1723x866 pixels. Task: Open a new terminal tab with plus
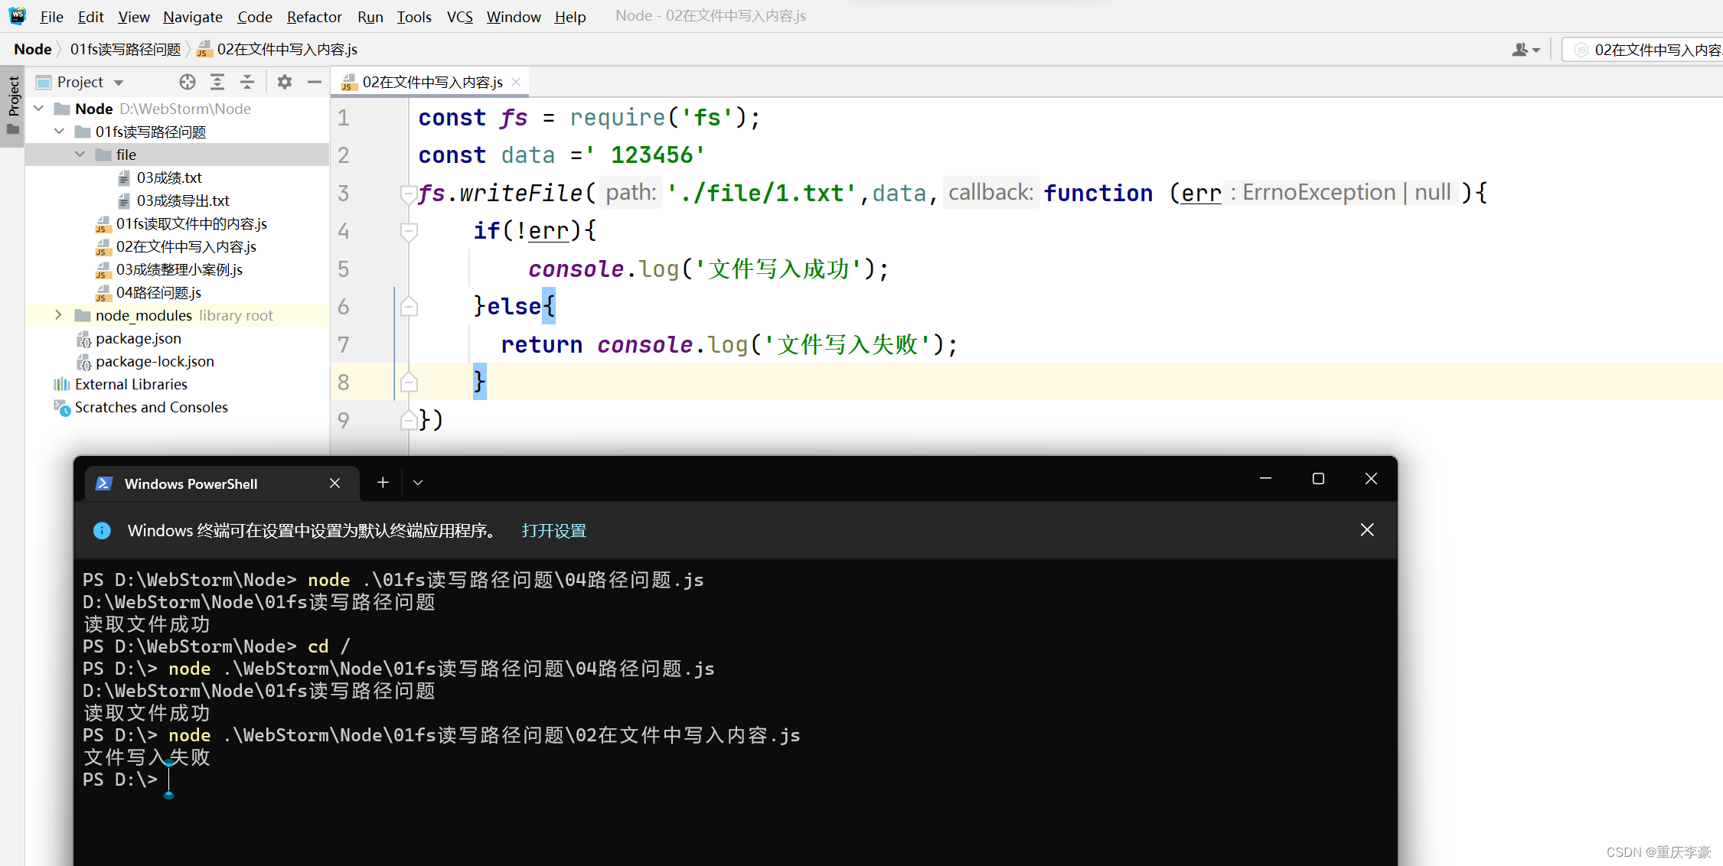tap(383, 483)
